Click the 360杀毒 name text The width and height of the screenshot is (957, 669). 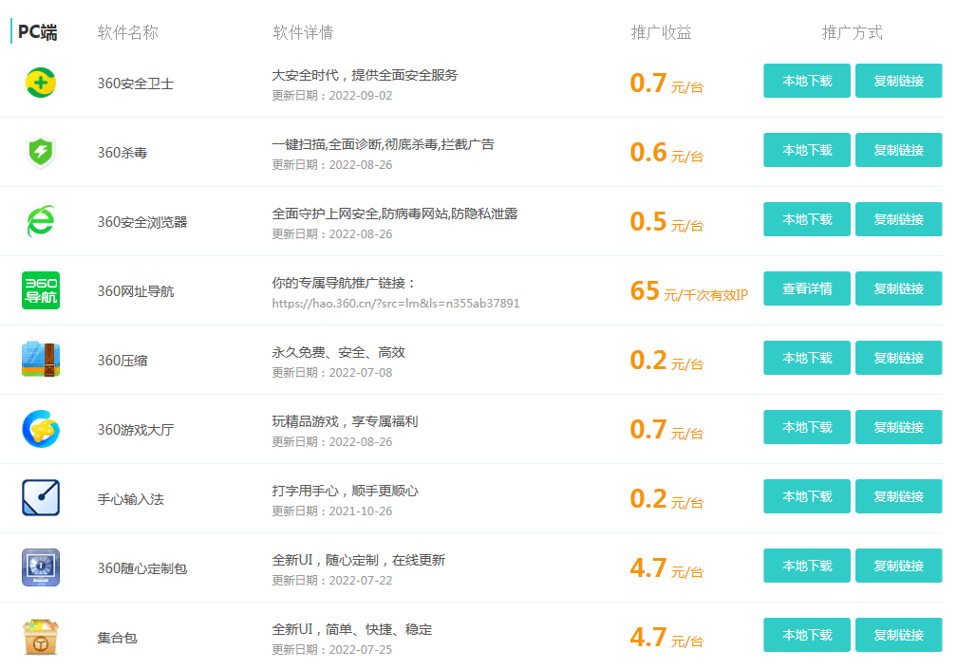point(122,153)
